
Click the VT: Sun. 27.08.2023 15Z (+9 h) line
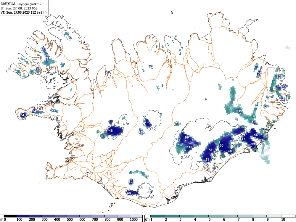23,12
